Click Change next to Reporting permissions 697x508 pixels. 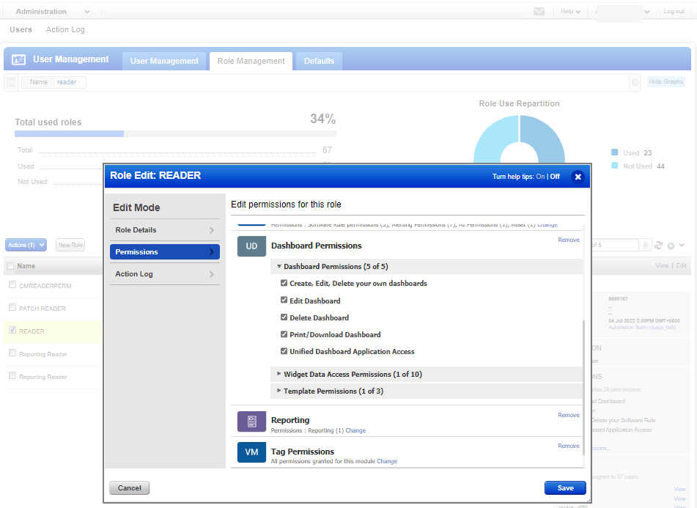(x=355, y=431)
